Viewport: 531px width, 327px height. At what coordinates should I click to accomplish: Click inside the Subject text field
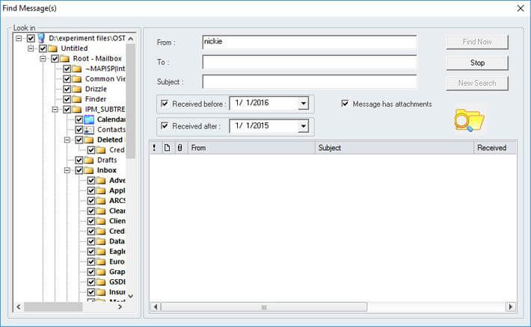tap(309, 81)
